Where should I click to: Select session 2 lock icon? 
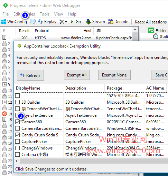tap(4, 43)
